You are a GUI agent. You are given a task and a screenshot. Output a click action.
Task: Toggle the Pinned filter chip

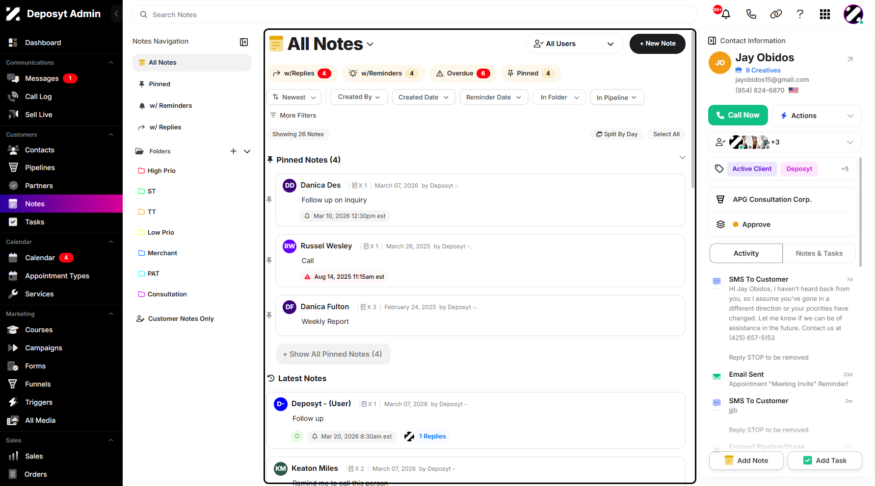click(x=531, y=73)
